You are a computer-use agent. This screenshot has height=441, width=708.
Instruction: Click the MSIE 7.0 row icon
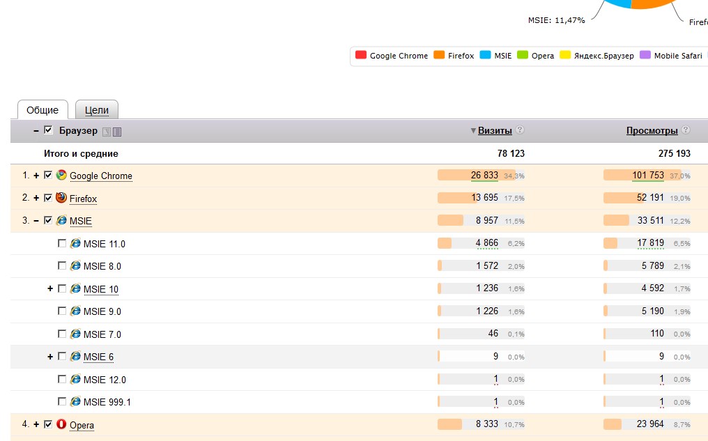[x=75, y=334]
